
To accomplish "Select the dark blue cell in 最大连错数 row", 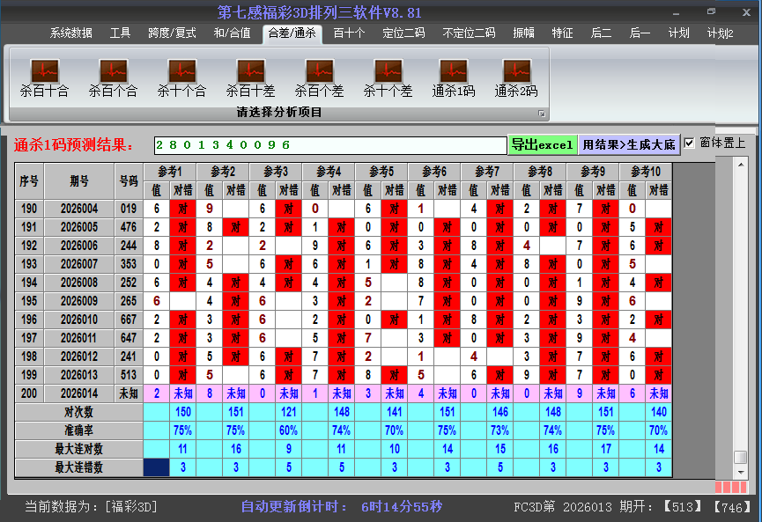I will (156, 467).
